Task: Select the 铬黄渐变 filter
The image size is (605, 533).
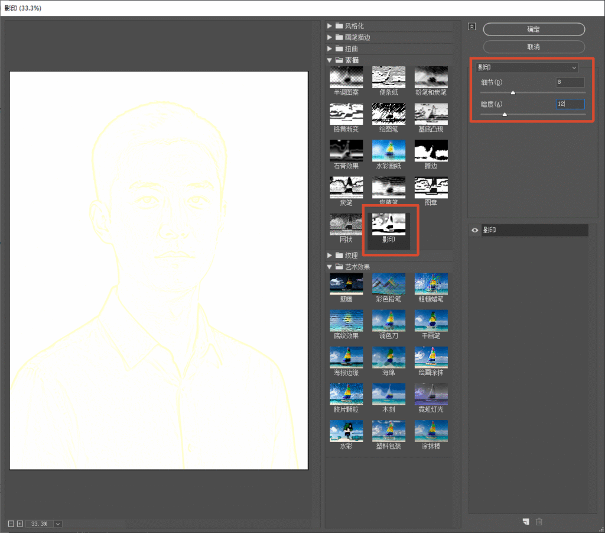Action: click(x=346, y=114)
